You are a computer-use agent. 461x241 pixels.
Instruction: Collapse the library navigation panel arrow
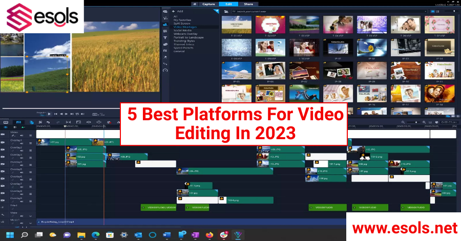coord(217,11)
